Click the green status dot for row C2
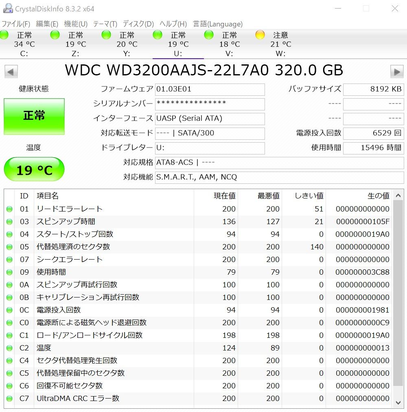The width and height of the screenshot is (407, 412). [x=9, y=348]
